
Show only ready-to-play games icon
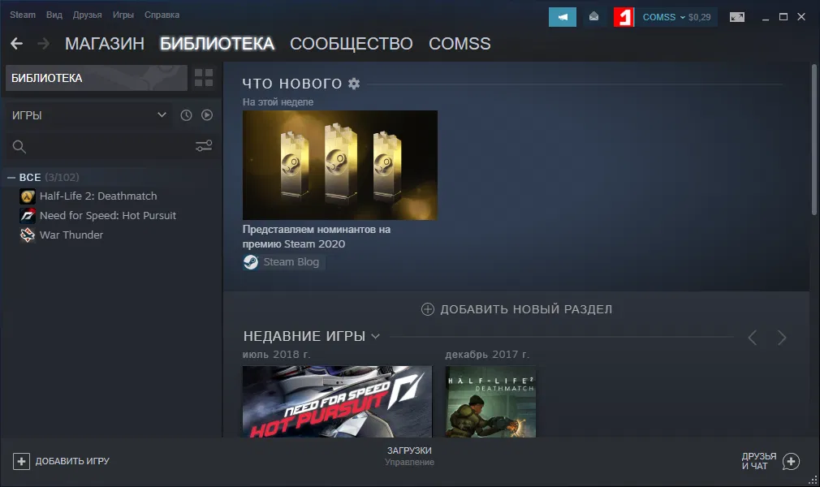(207, 115)
